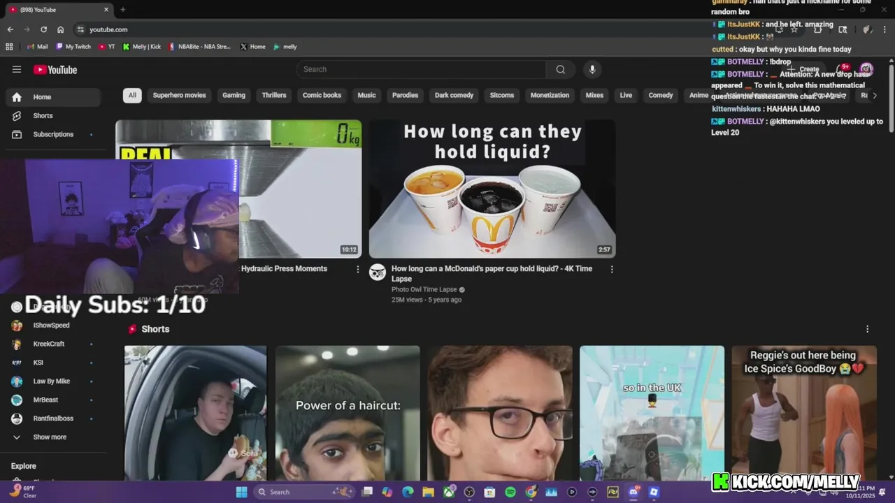Click the YouTube search input field

click(421, 69)
